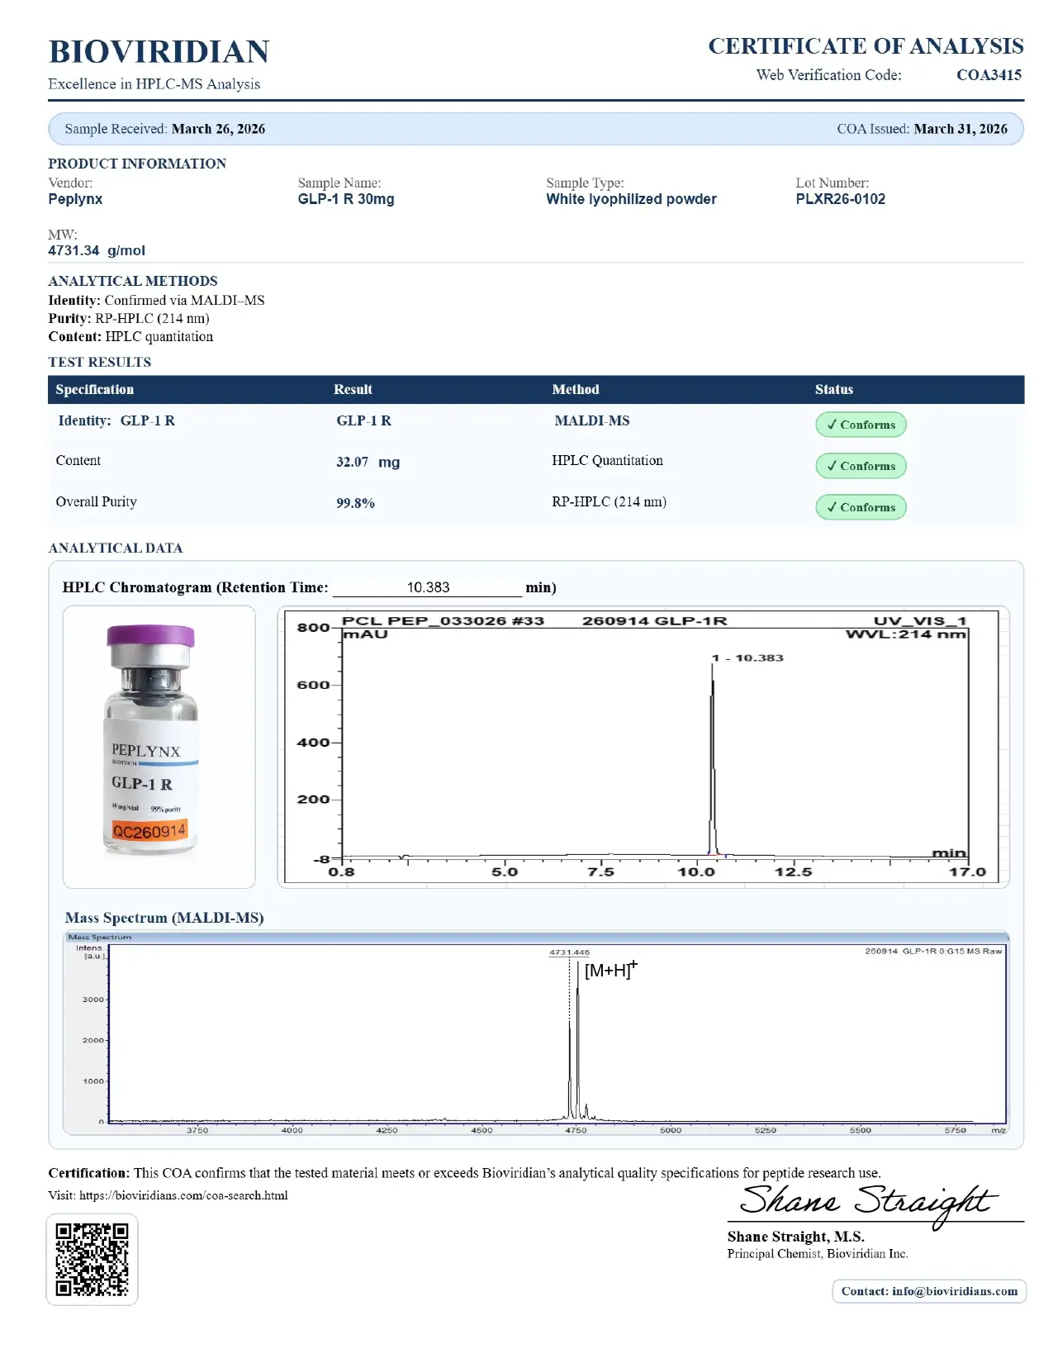The image size is (1053, 1363).
Task: Open the bioviridians.com coa-search link
Action: tap(183, 1195)
